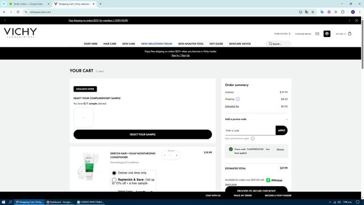Open the email sign-up envelope icon
The image size is (364, 205).
(x=317, y=34)
